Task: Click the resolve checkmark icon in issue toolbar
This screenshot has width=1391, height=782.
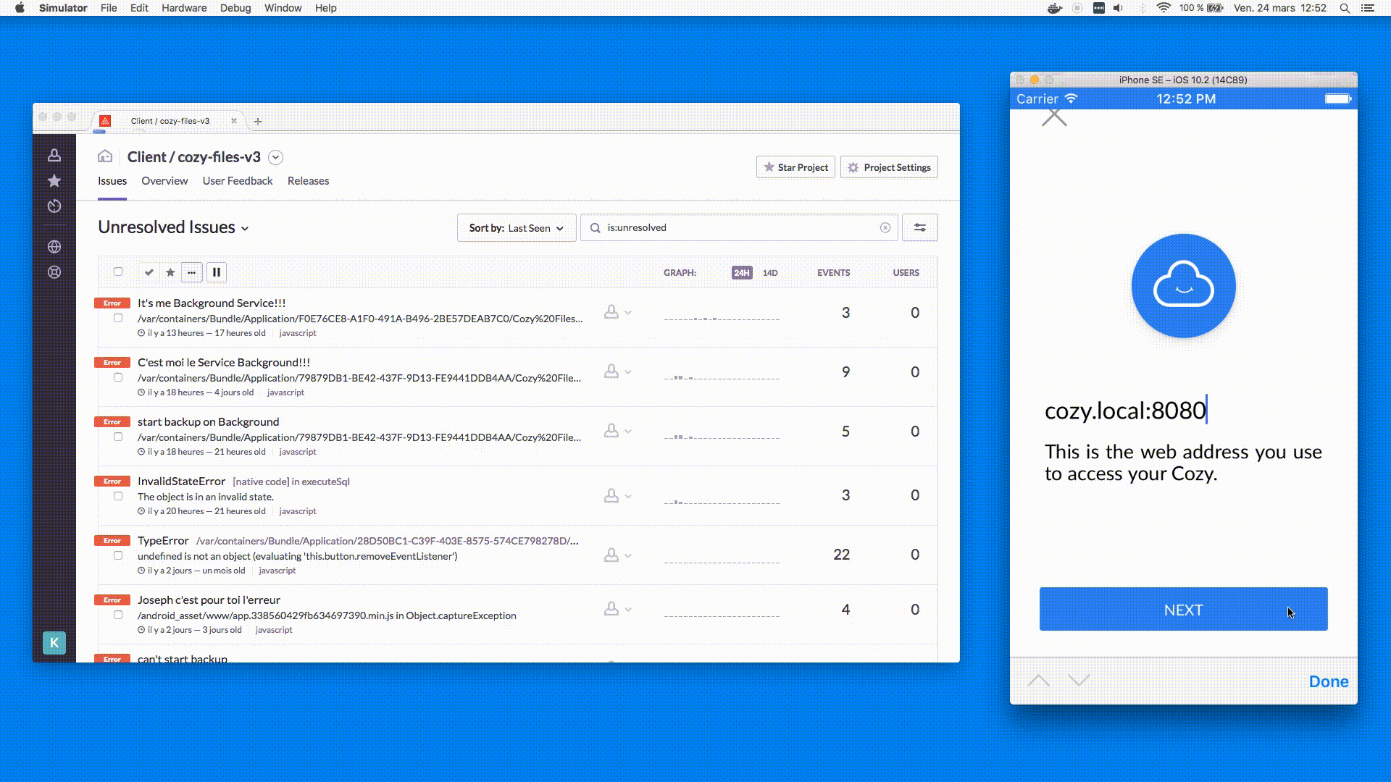Action: (149, 272)
